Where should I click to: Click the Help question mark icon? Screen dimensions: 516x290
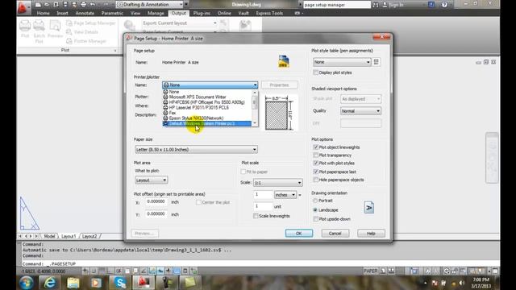(444, 5)
